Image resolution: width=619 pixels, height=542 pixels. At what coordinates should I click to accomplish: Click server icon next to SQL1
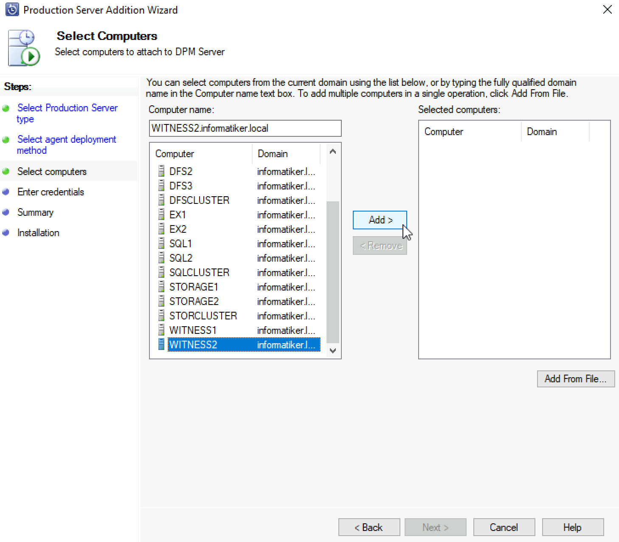tap(161, 243)
